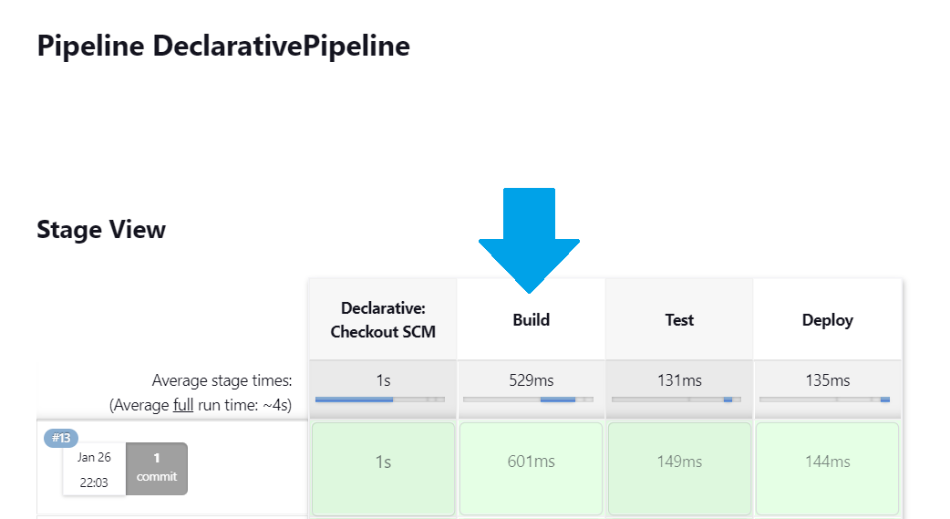This screenshot has height=519, width=950.
Task: Open the Build stage 601ms cell
Action: pyautogui.click(x=532, y=469)
